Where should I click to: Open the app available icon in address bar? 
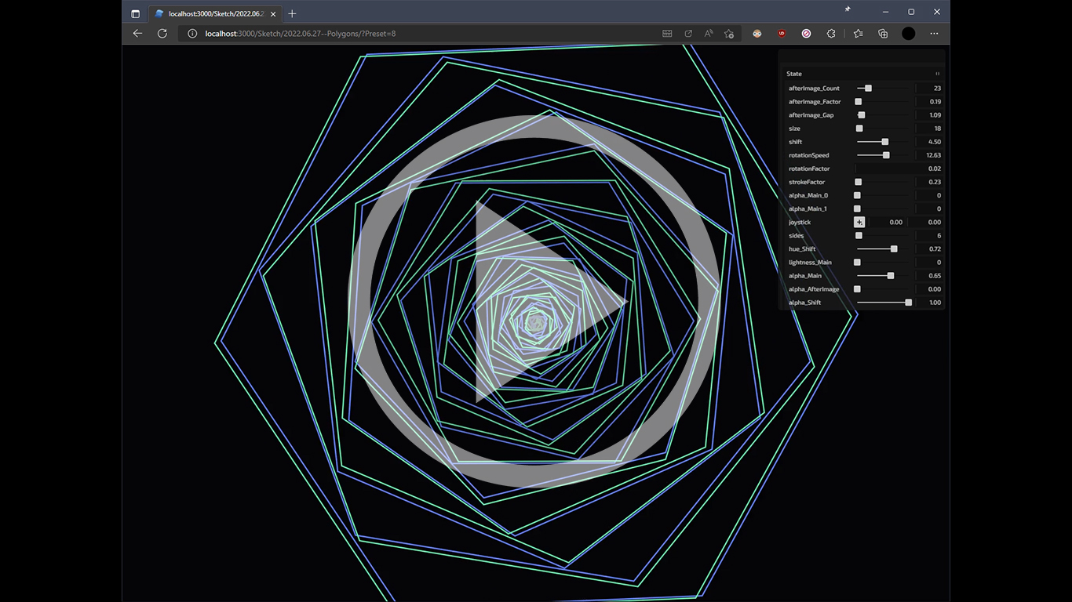click(x=667, y=34)
